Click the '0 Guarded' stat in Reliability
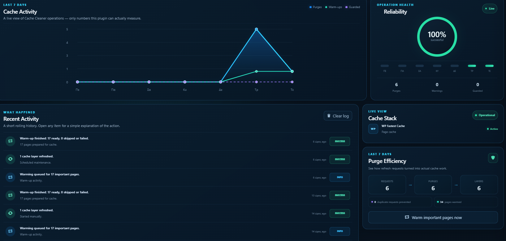The width and height of the screenshot is (506, 241). tap(478, 87)
